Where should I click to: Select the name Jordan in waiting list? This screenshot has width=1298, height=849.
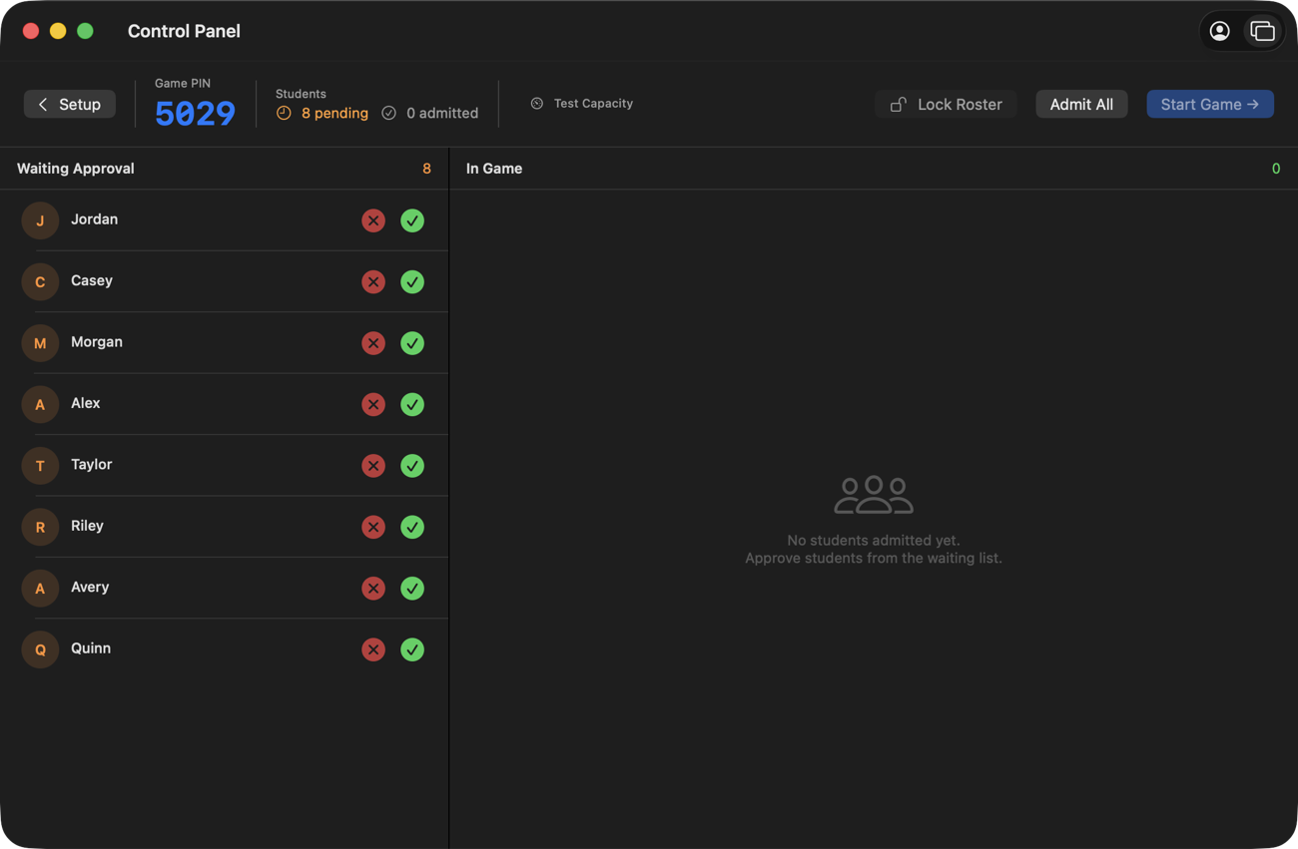pos(94,219)
